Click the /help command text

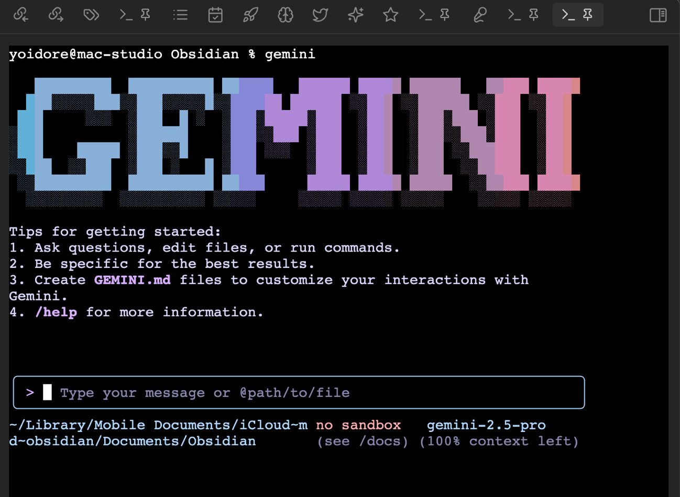point(56,312)
